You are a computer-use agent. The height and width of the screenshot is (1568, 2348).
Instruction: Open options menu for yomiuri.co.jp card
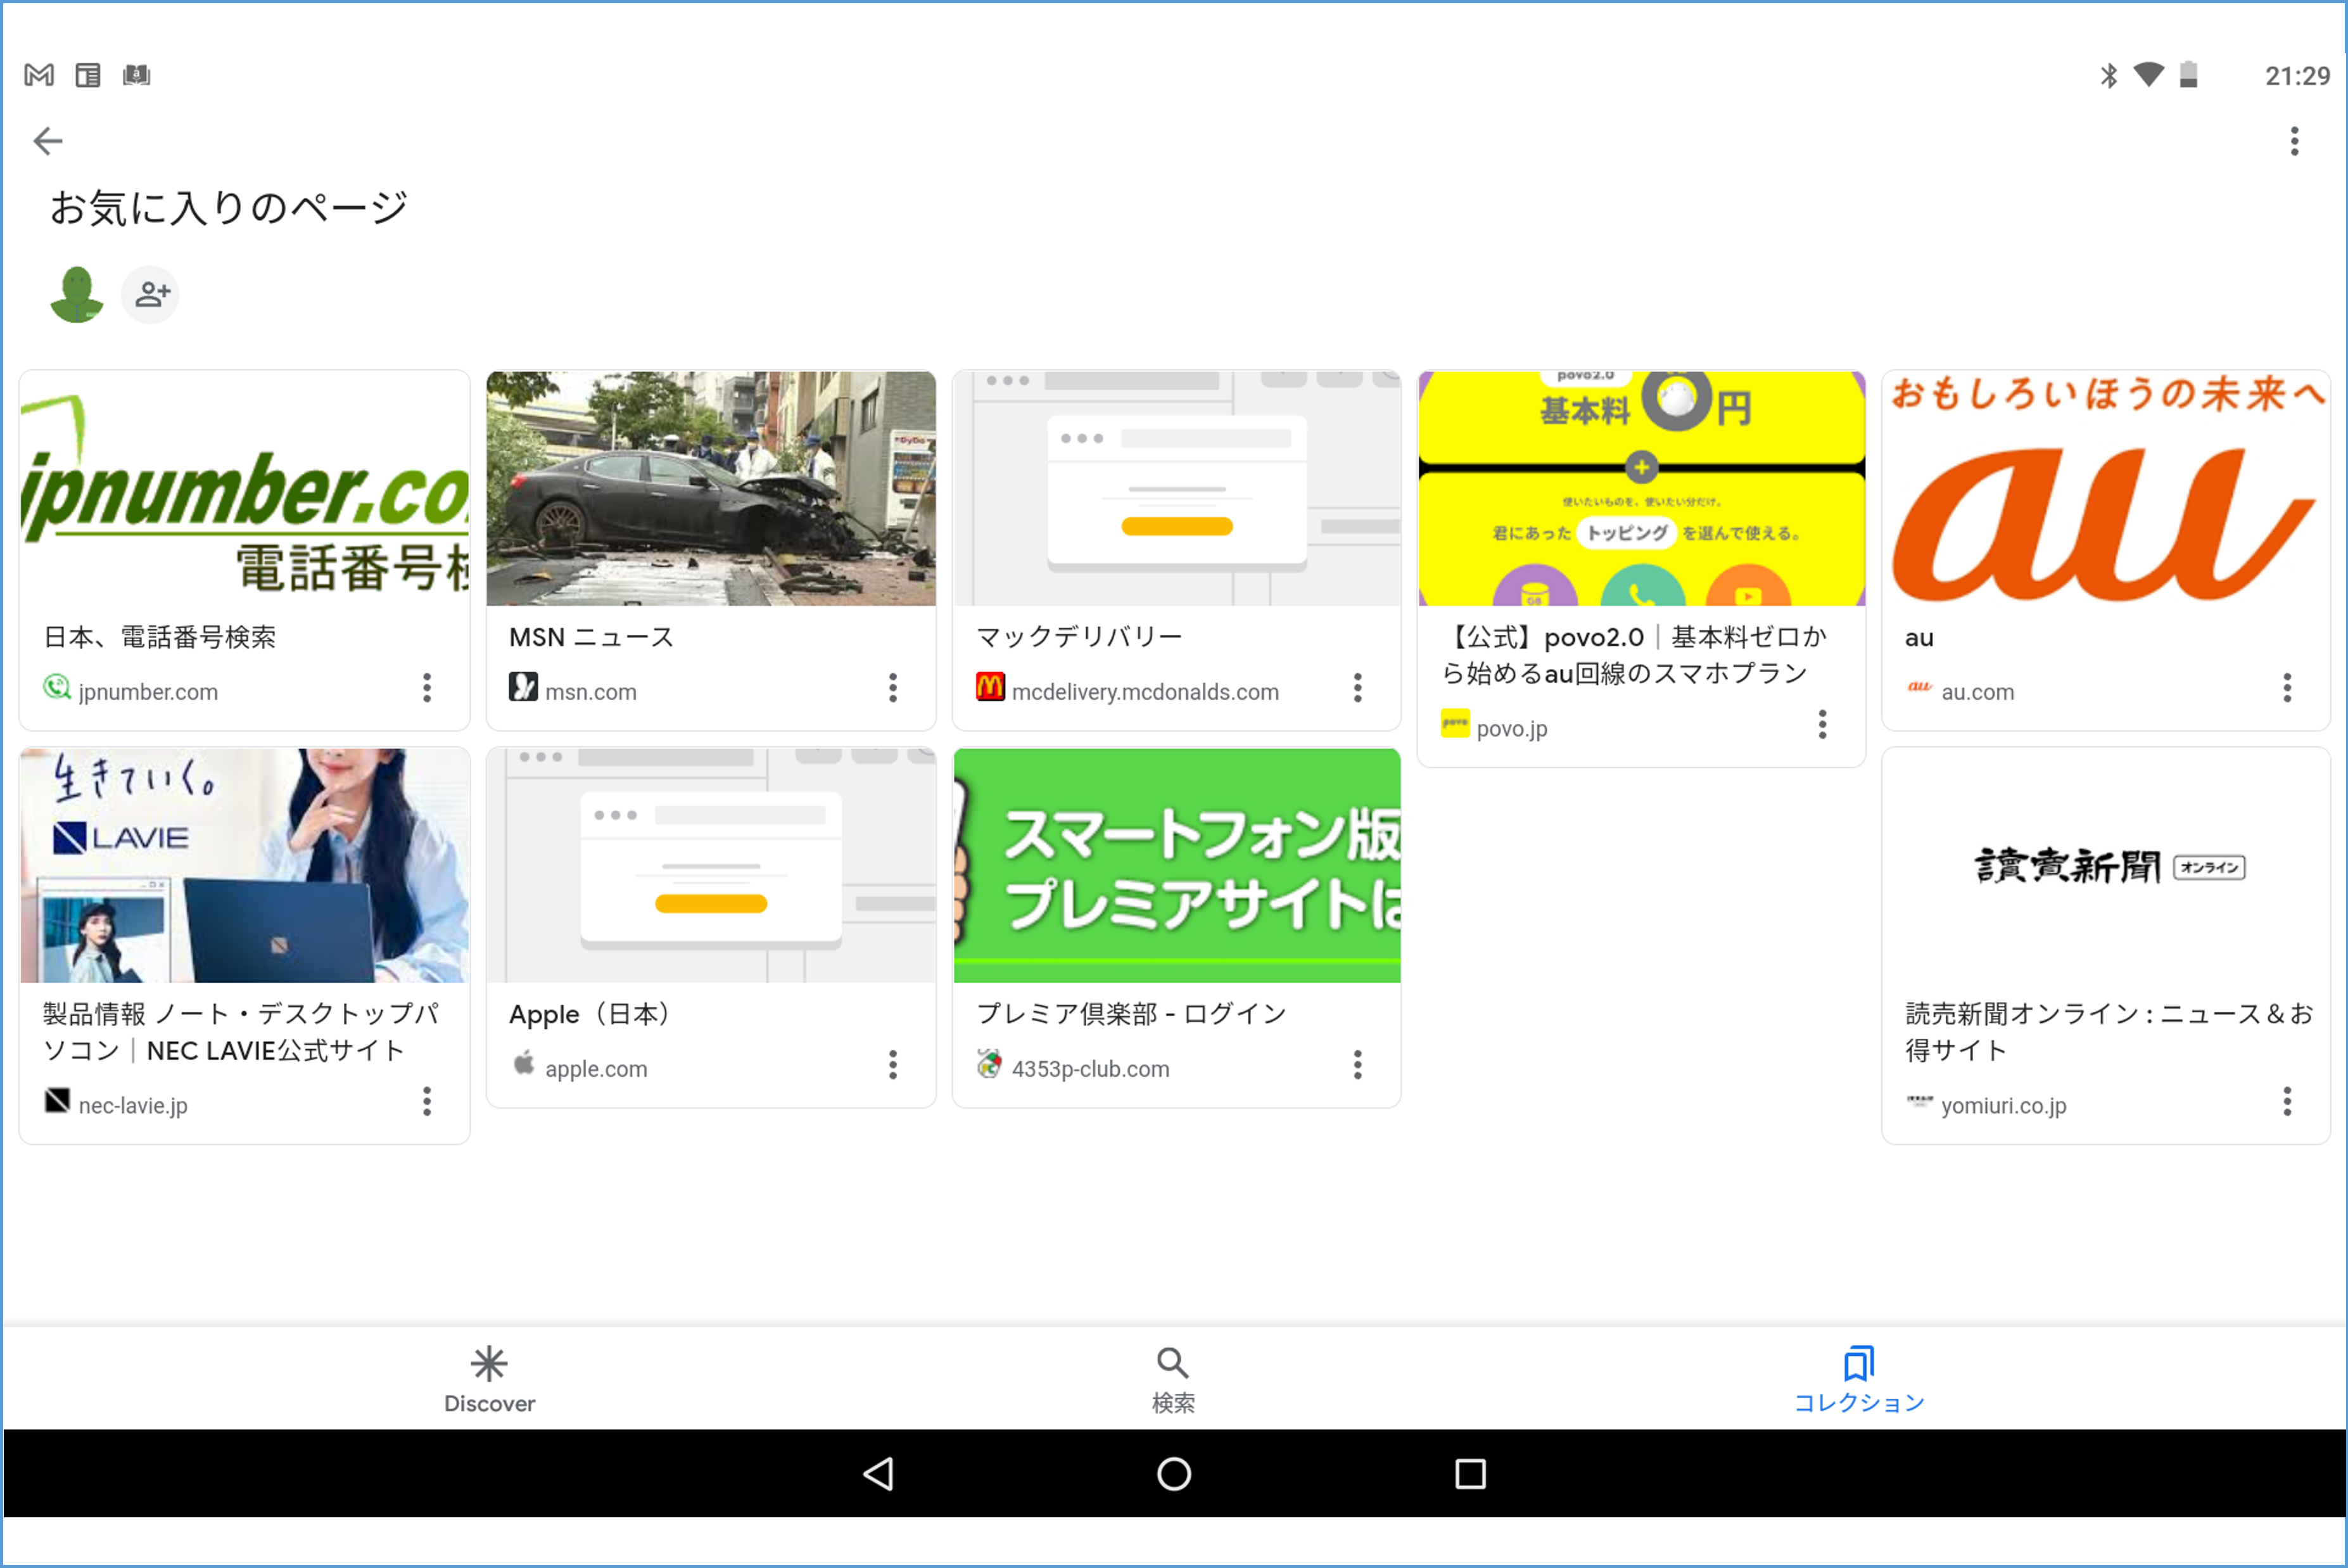(2287, 1102)
